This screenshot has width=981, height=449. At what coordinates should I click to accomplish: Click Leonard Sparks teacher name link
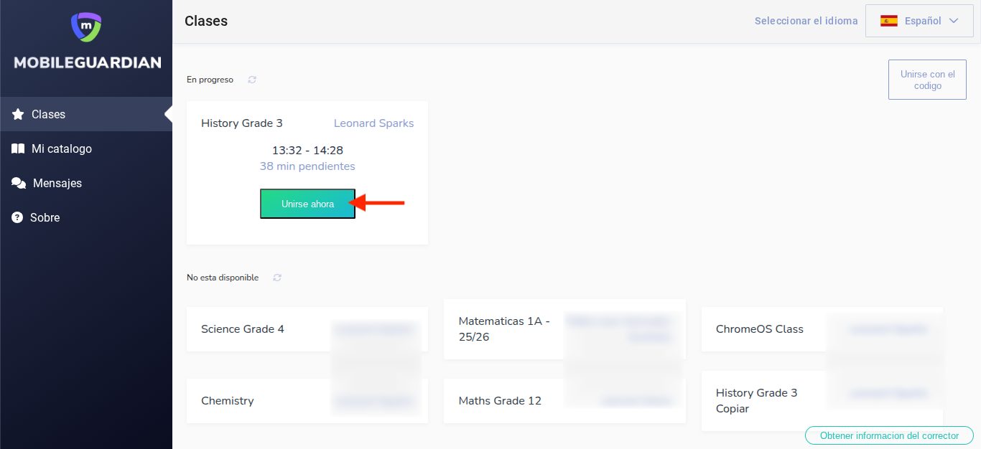[373, 123]
